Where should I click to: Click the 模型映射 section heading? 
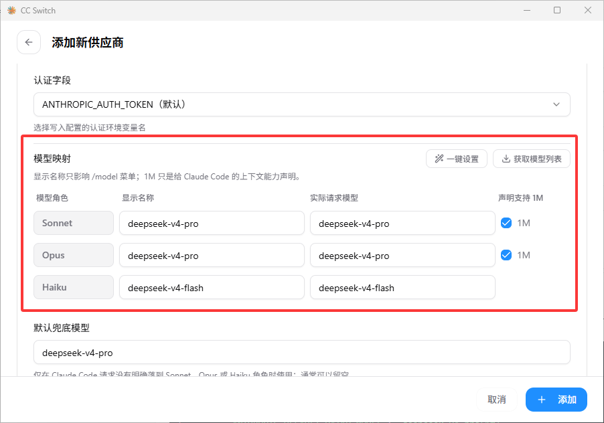[x=52, y=159]
